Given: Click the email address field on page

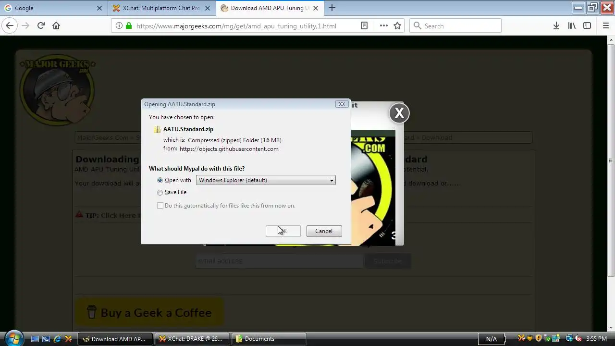Looking at the screenshot, I should (279, 261).
